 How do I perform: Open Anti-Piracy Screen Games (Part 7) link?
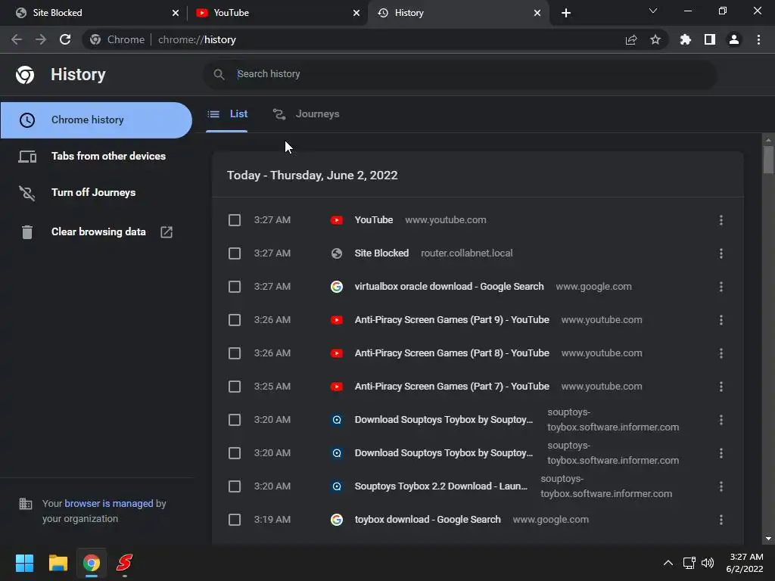coord(452,387)
